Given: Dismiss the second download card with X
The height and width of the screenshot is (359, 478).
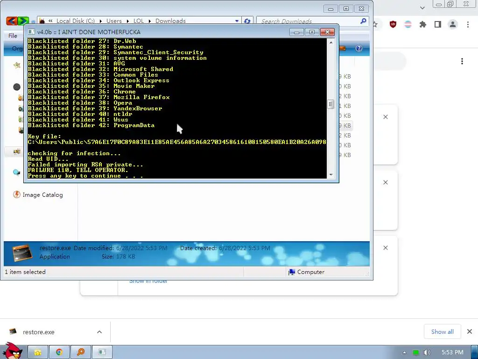Looking at the screenshot, I should (x=386, y=183).
